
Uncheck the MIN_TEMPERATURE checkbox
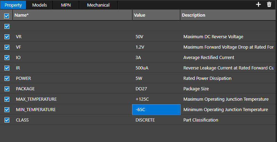(x=7, y=110)
